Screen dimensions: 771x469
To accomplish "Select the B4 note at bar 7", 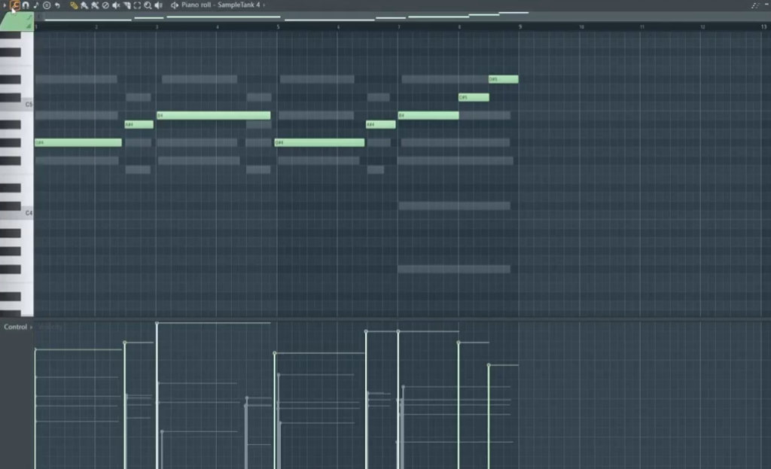I will [x=428, y=115].
